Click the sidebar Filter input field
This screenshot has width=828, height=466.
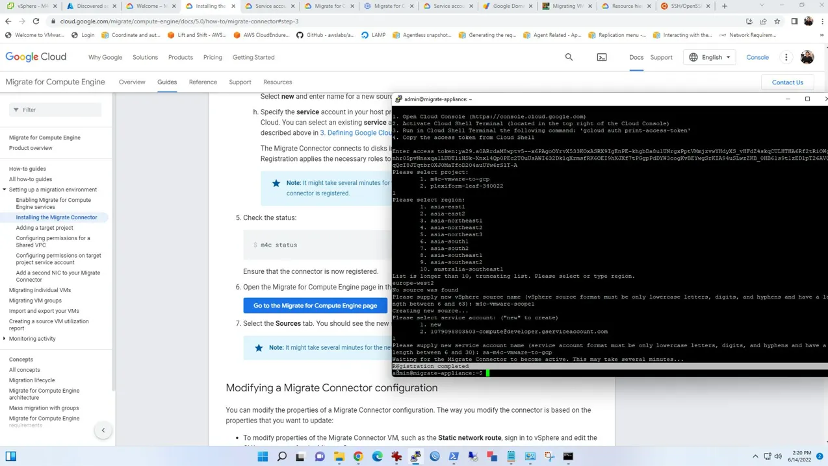(x=55, y=110)
